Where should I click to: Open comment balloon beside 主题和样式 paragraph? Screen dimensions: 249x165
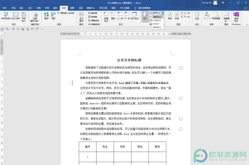(x=181, y=98)
